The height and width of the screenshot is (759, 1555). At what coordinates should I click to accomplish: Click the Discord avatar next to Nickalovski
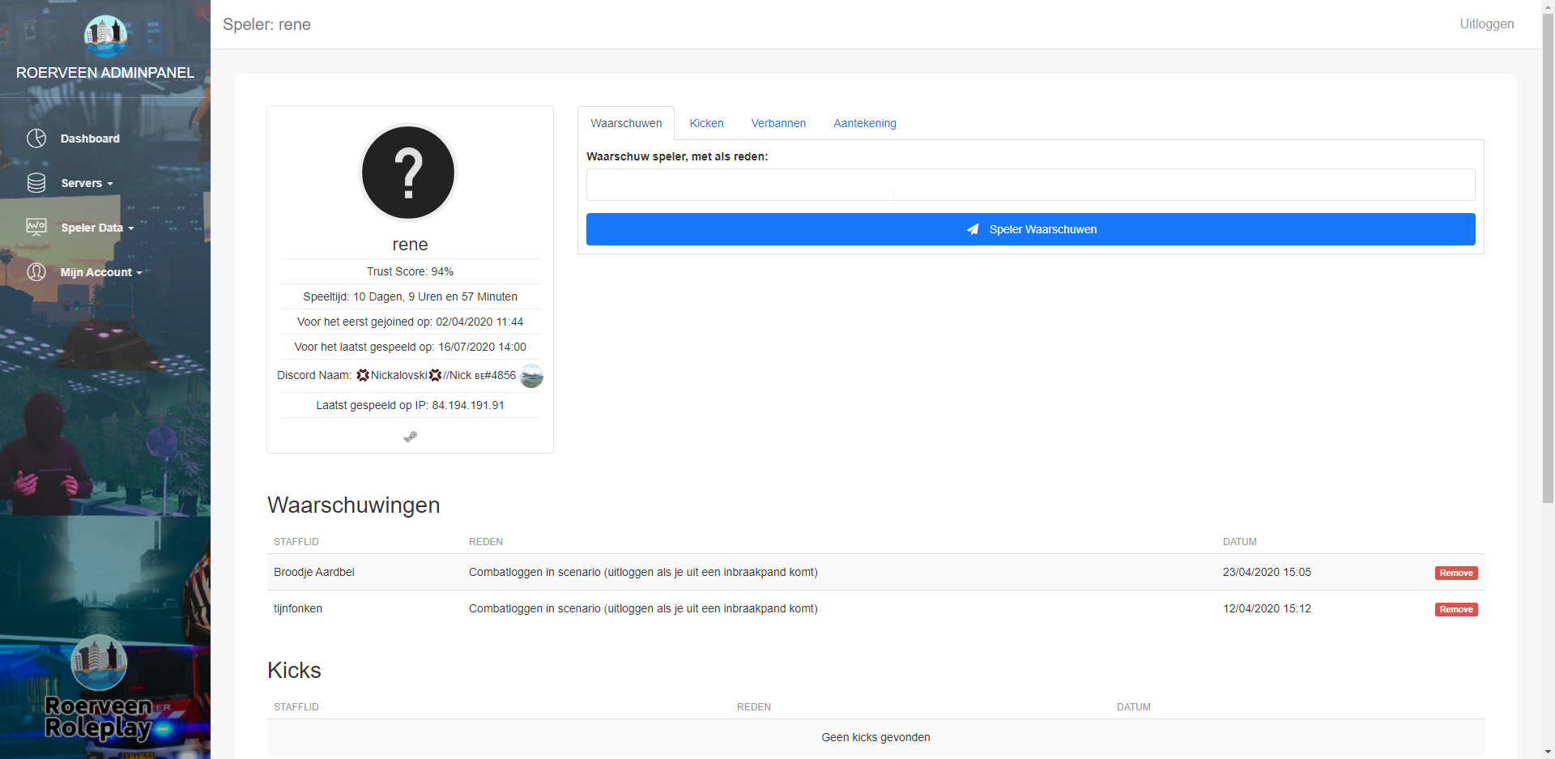pyautogui.click(x=531, y=376)
